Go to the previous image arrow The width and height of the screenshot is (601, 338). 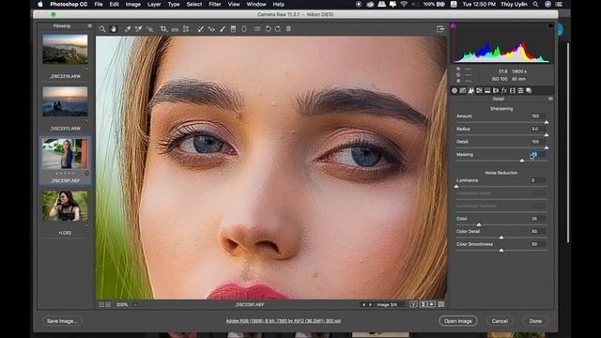pyautogui.click(x=363, y=304)
